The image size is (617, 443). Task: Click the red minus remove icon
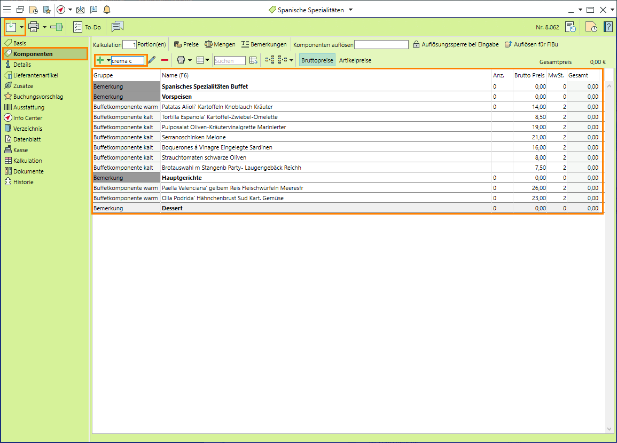[x=165, y=60]
